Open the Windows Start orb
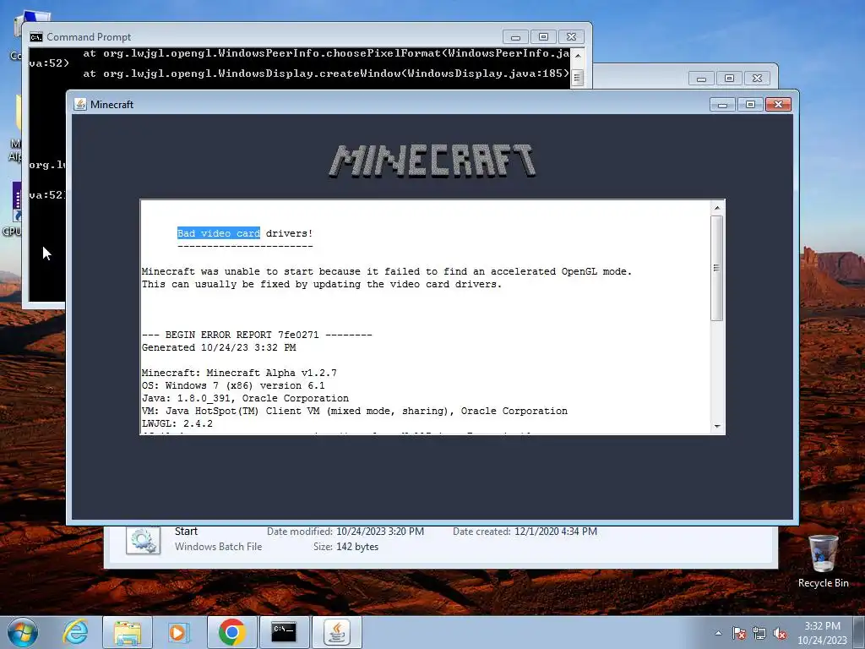The width and height of the screenshot is (865, 649). [23, 632]
